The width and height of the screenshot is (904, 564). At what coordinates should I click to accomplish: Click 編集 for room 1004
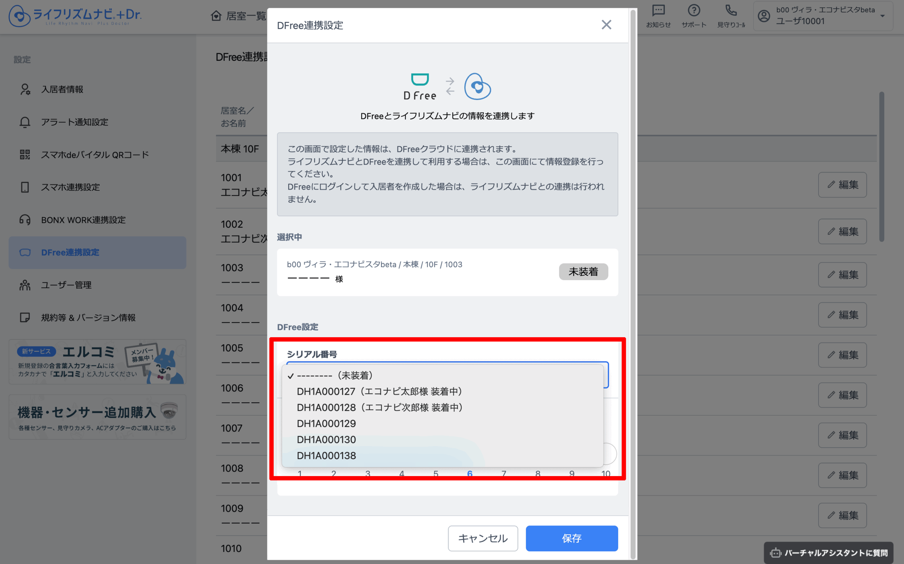[x=842, y=315]
